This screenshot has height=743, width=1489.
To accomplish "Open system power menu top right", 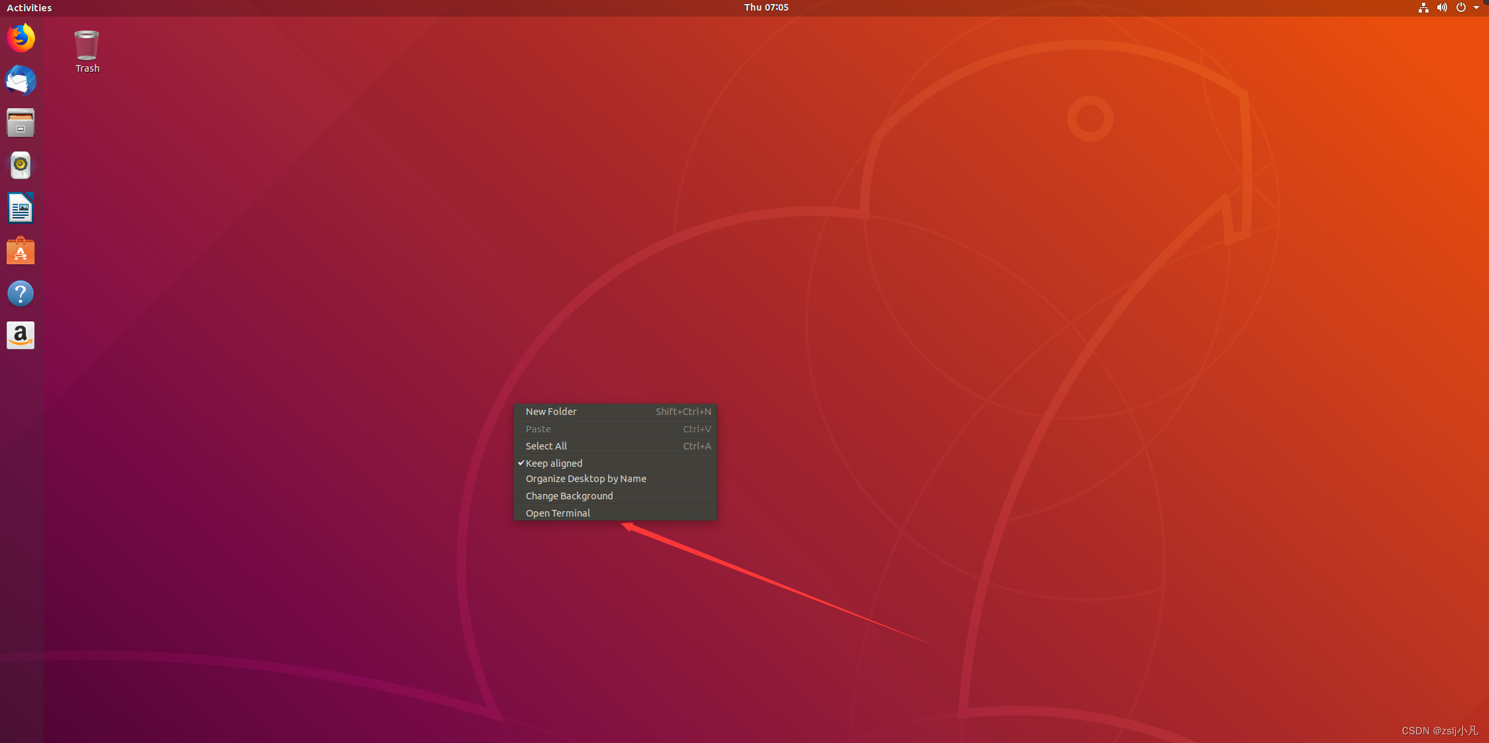I will tap(1458, 7).
